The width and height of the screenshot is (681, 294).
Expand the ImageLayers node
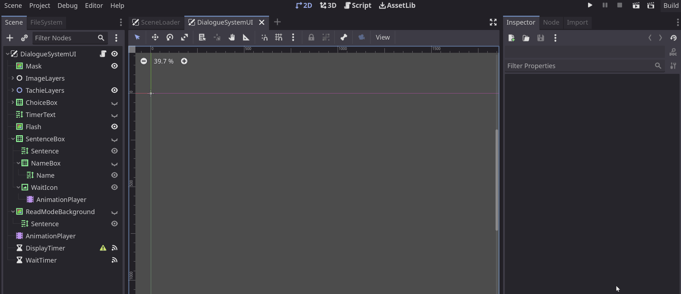tap(13, 78)
